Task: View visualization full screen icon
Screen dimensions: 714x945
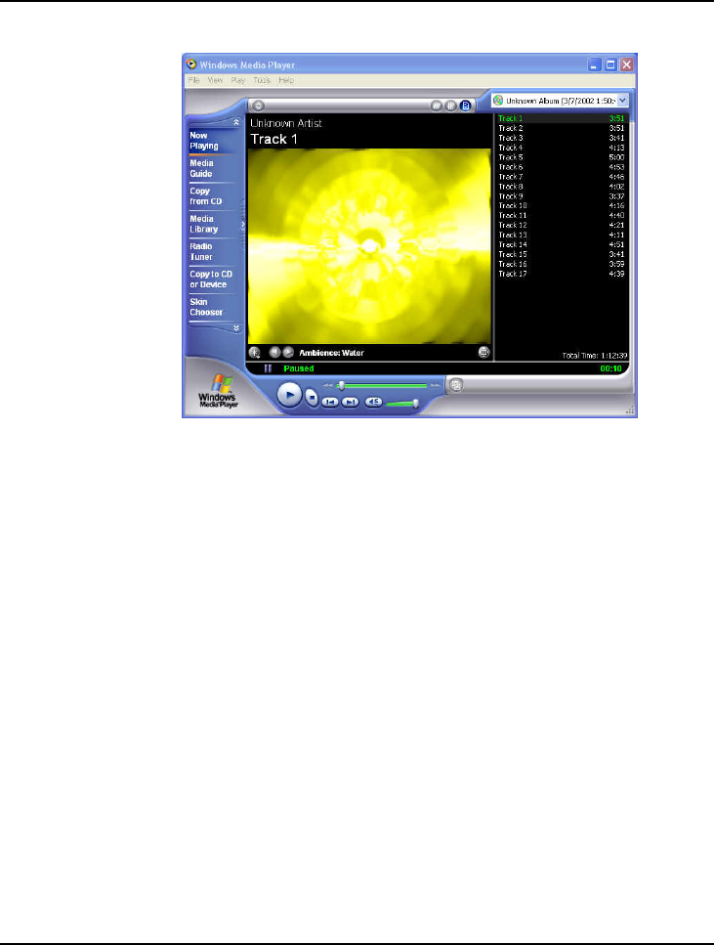Action: (483, 352)
